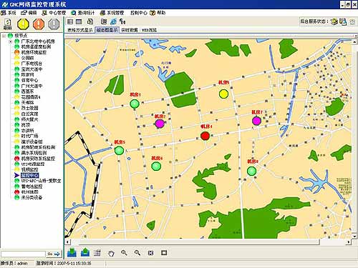The image size is (358, 268).
Task: Click the fit-to-window map icon
Action: coord(150,253)
